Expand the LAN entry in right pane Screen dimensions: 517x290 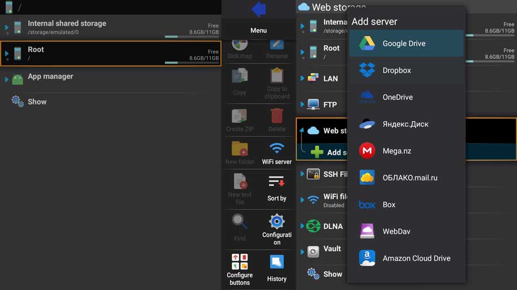302,79
